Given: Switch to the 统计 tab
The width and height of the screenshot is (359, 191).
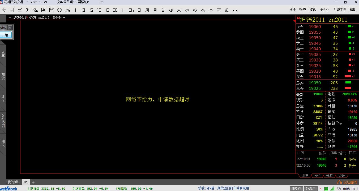Looking at the screenshot, I should click(341, 176).
